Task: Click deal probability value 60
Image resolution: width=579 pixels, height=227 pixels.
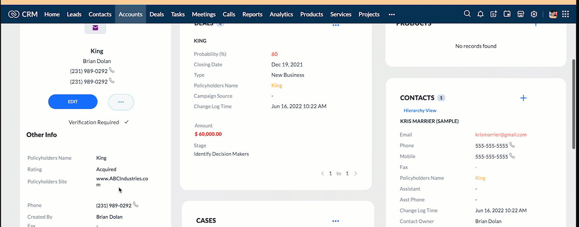Action: click(x=274, y=54)
